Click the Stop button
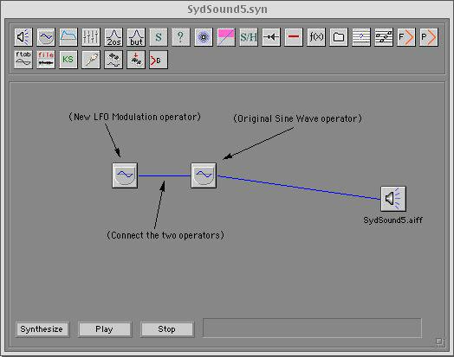 (167, 329)
